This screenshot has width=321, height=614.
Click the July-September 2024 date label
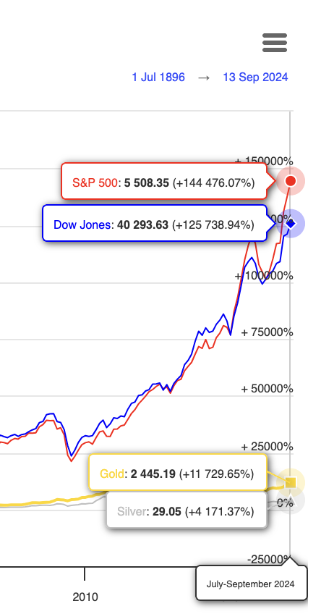click(x=251, y=583)
